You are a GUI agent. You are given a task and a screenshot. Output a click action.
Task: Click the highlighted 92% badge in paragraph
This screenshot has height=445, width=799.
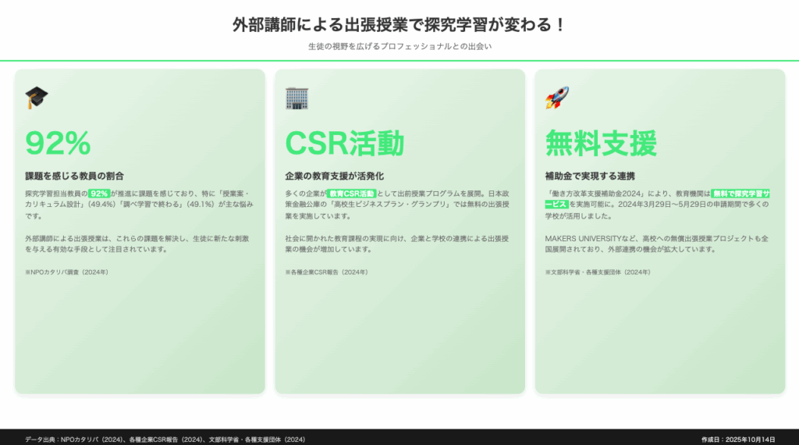pos(99,193)
